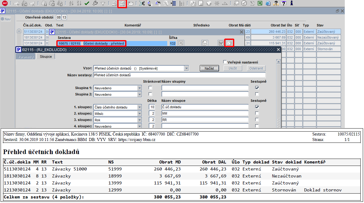This screenshot has width=364, height=203.
Task: Click the Uložit button
Action: (233, 68)
